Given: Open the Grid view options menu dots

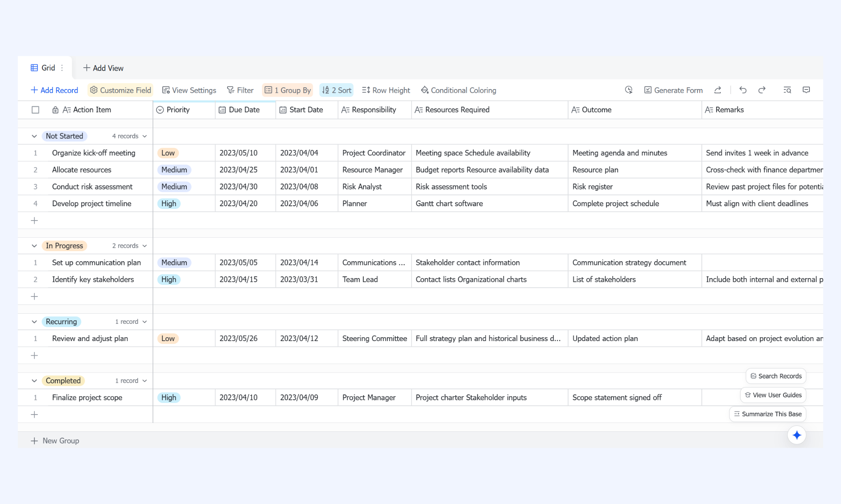Looking at the screenshot, I should click(x=62, y=68).
